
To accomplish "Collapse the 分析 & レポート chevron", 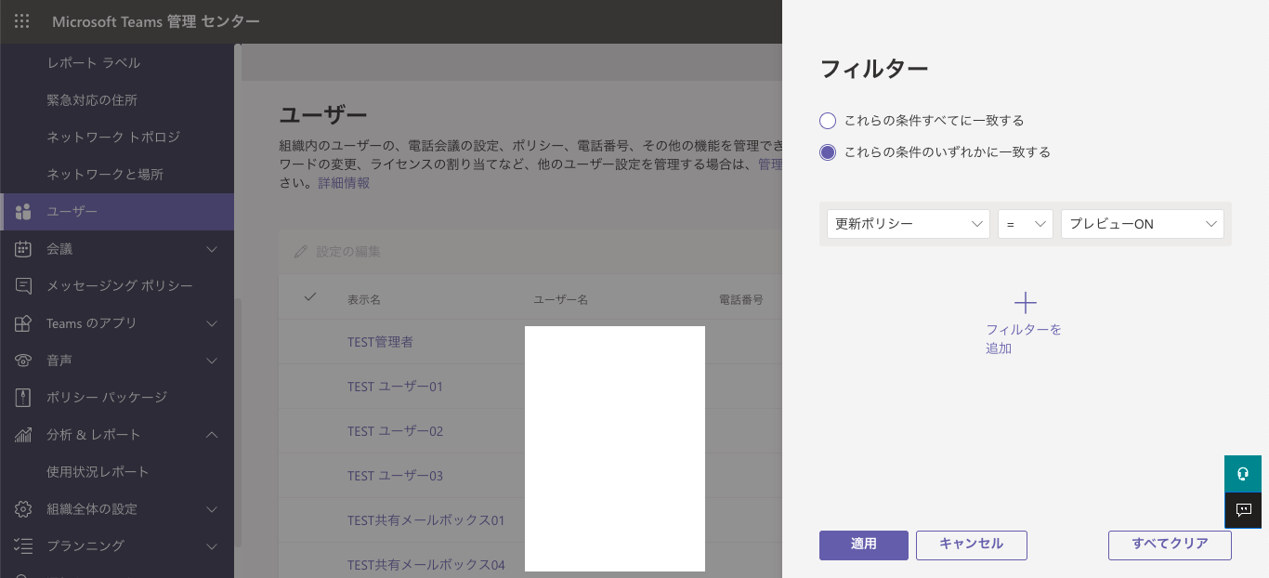I will 212,435.
